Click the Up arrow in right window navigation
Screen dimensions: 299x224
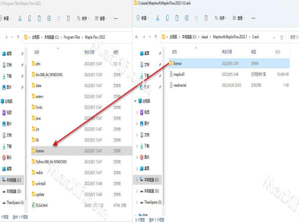point(156,37)
